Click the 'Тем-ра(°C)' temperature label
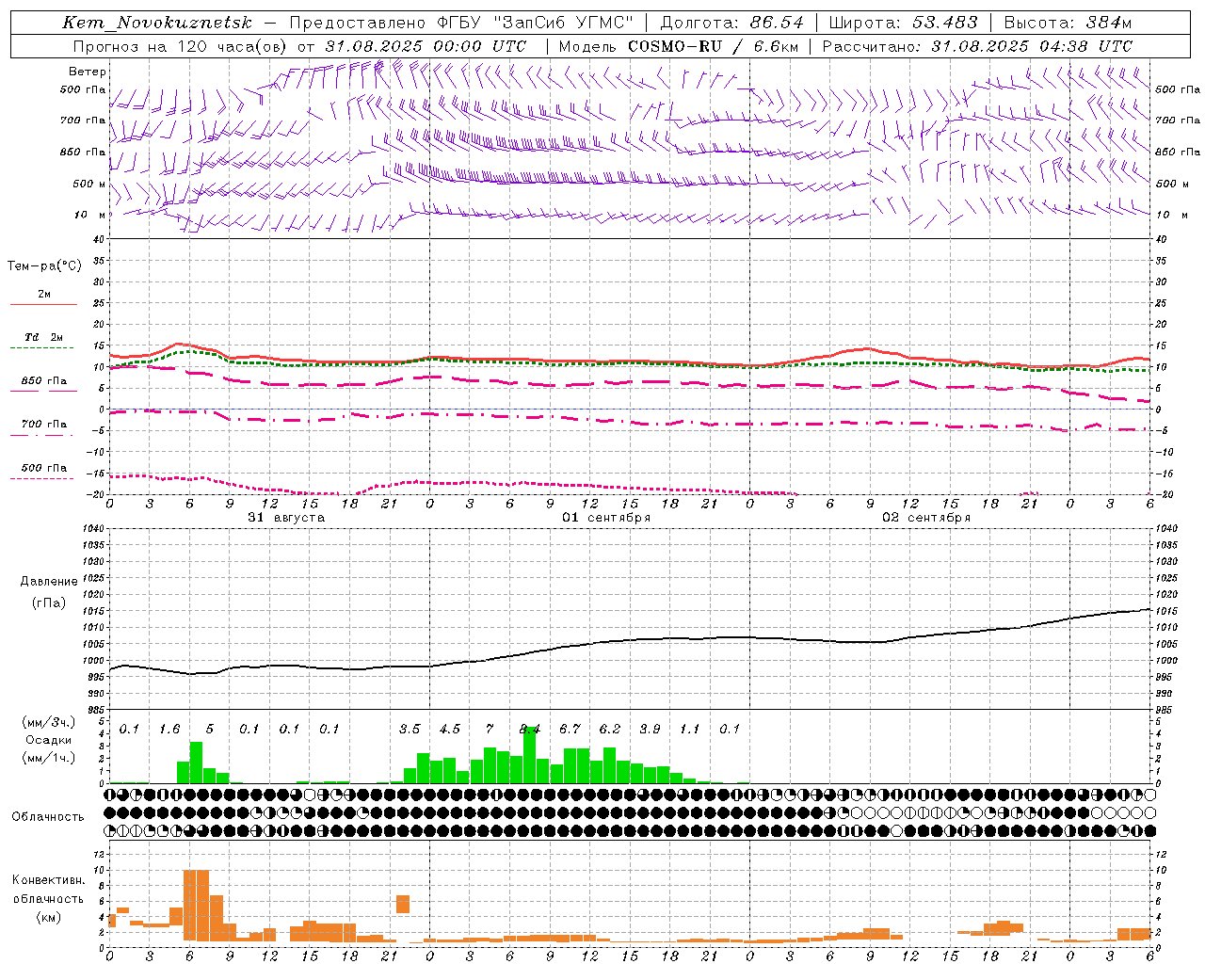Viewport: 1205px width, 964px height. (x=44, y=266)
